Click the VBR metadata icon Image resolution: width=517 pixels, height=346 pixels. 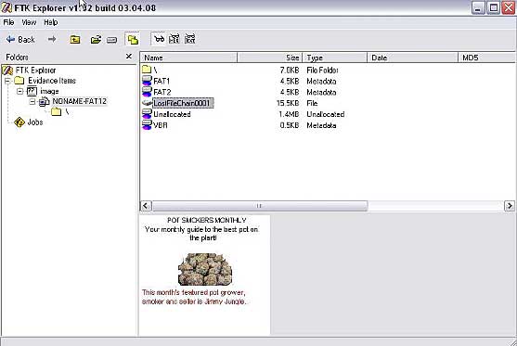(147, 125)
